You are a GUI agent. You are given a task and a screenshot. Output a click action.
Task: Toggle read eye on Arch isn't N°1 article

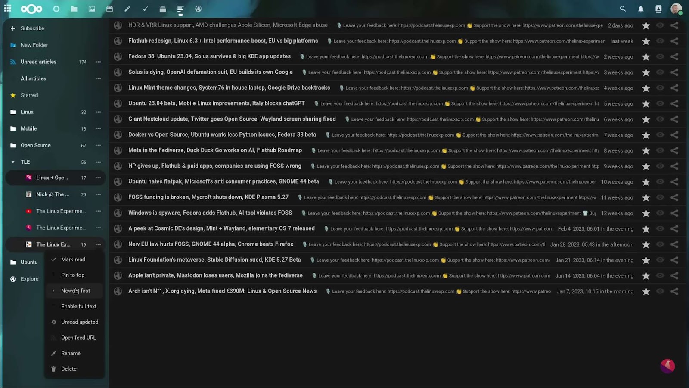click(x=660, y=291)
